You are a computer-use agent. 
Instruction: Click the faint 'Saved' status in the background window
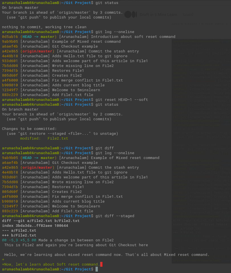click(x=188, y=15)
